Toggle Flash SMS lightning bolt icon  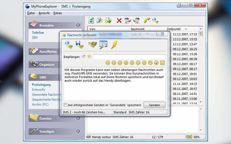pos(114,45)
